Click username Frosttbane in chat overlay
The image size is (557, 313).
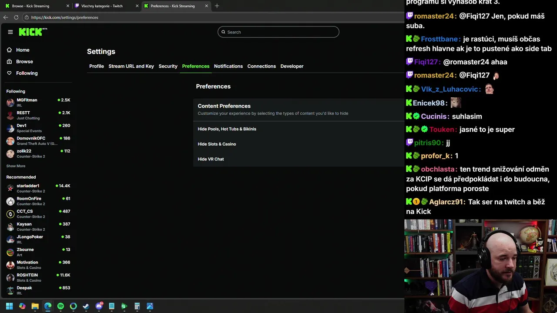pyautogui.click(x=440, y=39)
